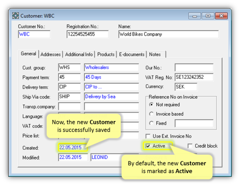Click the Delivery term code field CIP
Screen dimensions: 240x185
click(69, 87)
